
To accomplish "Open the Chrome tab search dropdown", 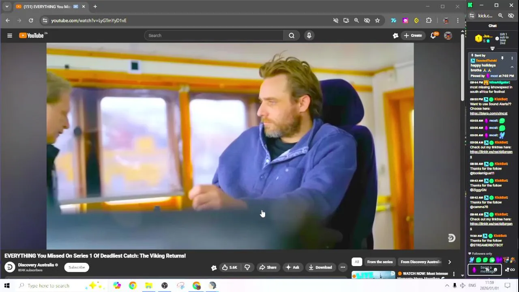I will click(x=7, y=6).
